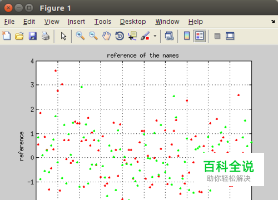Click the y-axis tick label 4
278x200 pixels.
coord(32,61)
